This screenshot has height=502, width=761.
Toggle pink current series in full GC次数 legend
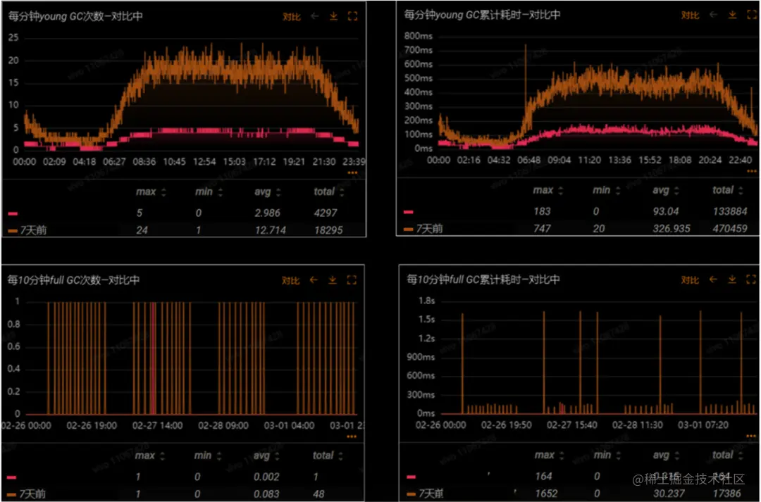pyautogui.click(x=12, y=477)
